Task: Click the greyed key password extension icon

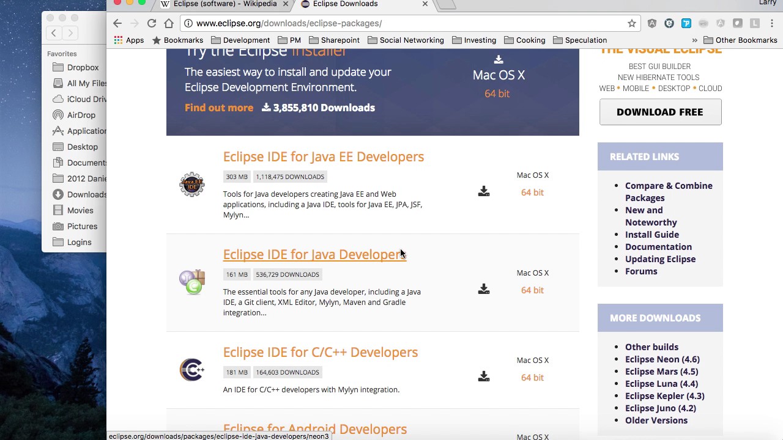Action: pyautogui.click(x=703, y=23)
